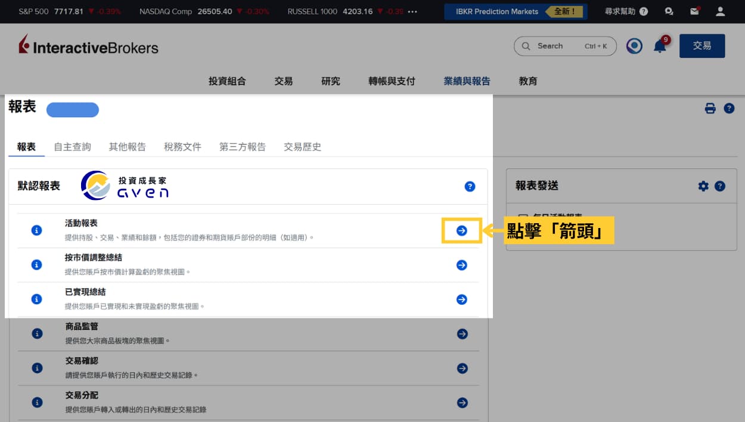The image size is (745, 422).
Task: Switch to the 交易歷史 tab
Action: click(x=303, y=146)
